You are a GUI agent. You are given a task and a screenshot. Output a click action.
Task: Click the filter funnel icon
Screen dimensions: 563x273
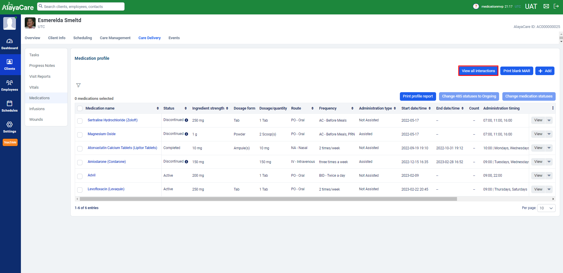78,85
